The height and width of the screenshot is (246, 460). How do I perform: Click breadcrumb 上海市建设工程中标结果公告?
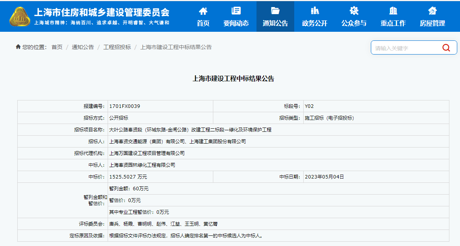click(x=176, y=47)
